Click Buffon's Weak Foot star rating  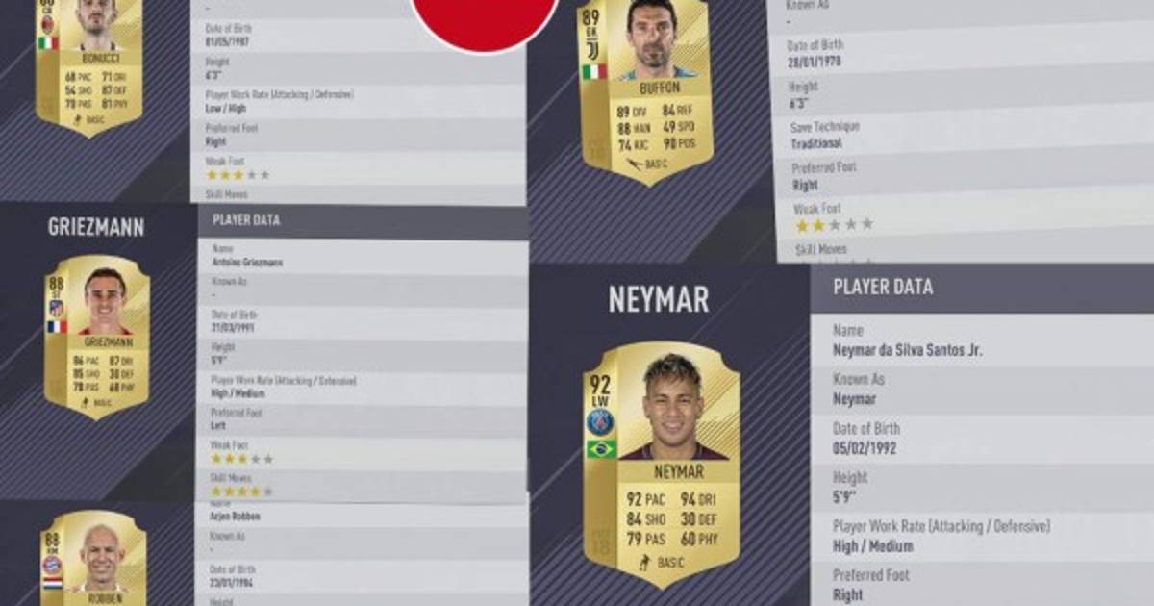click(x=835, y=224)
